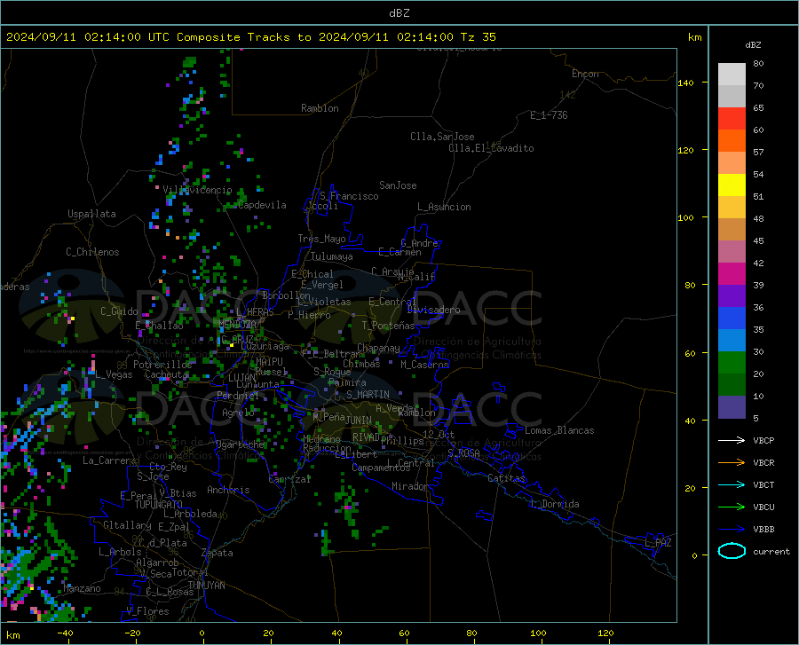Click the 'L_Asuncion' map label

point(444,207)
